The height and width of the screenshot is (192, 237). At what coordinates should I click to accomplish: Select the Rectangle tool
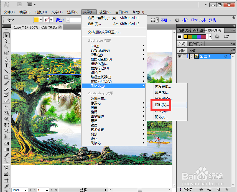click(6, 77)
